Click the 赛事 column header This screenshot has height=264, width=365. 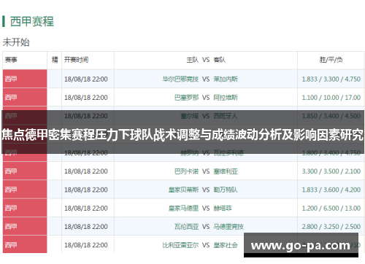(11, 60)
